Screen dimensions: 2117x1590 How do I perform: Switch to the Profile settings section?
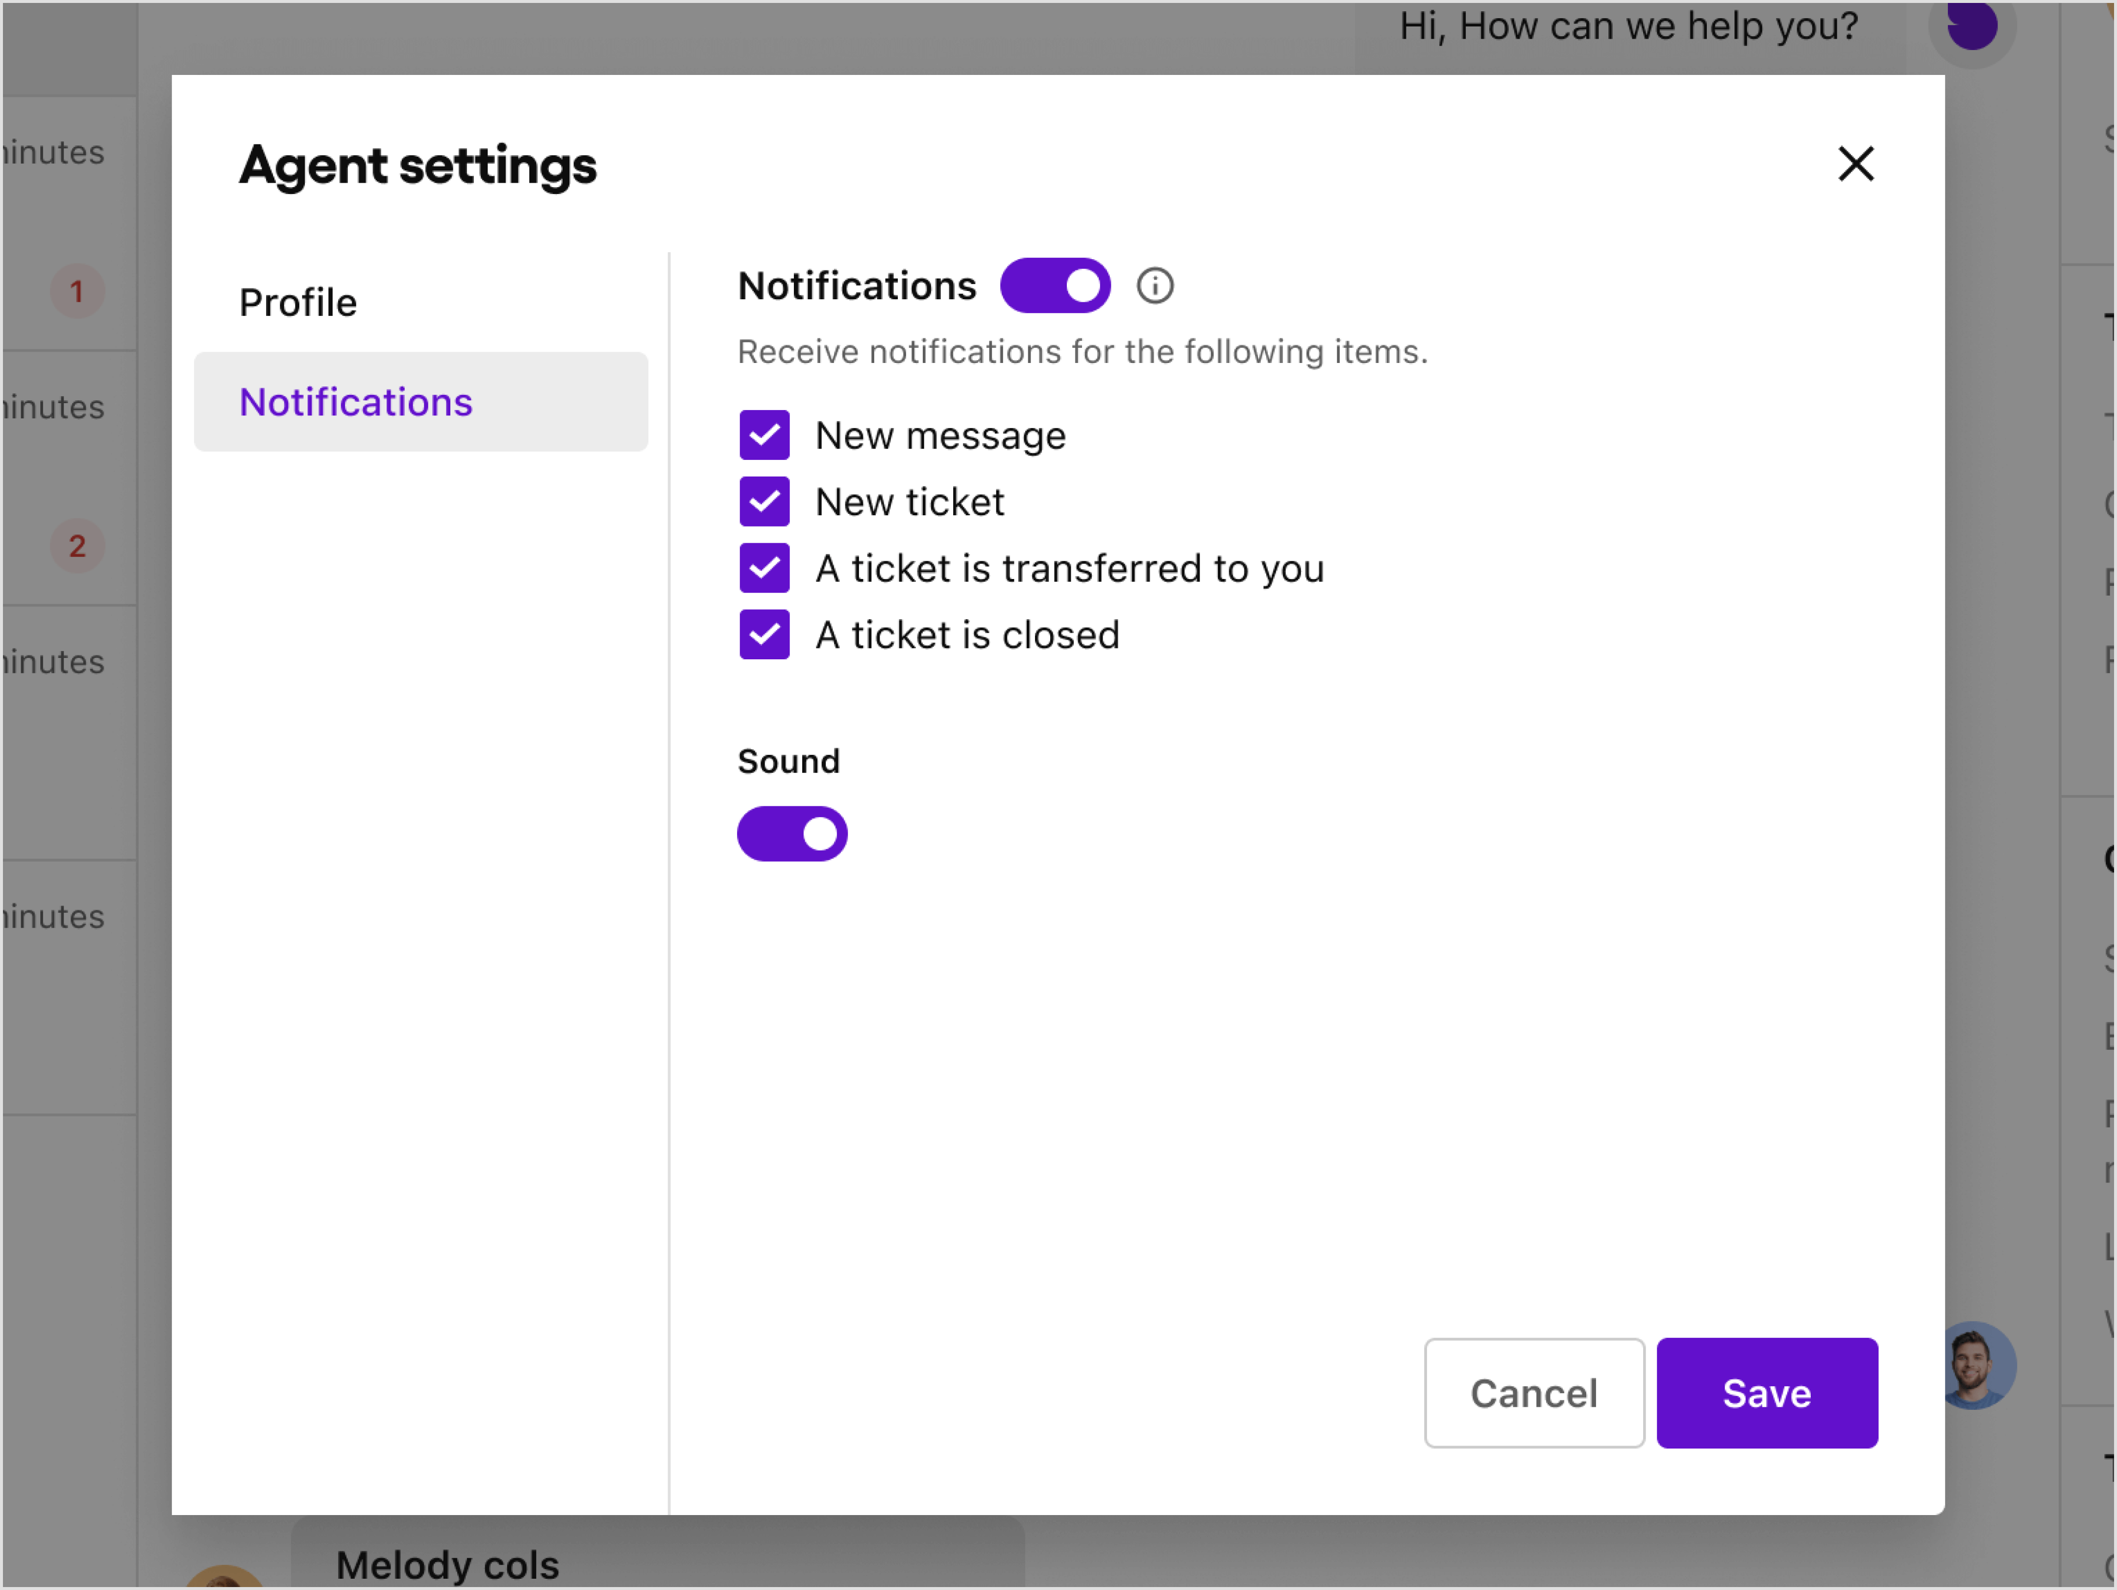point(297,301)
